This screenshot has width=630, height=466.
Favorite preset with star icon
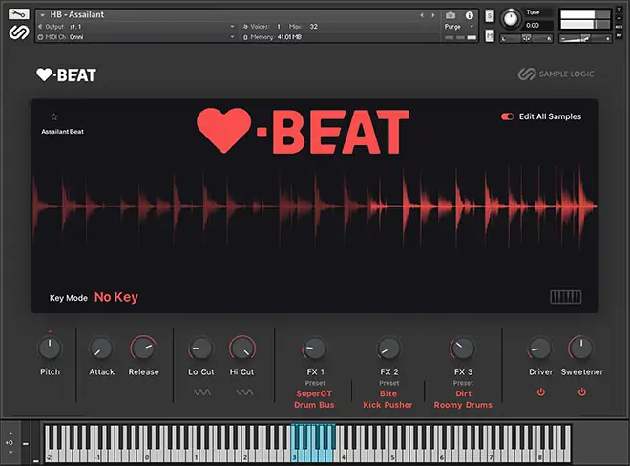tap(53, 117)
